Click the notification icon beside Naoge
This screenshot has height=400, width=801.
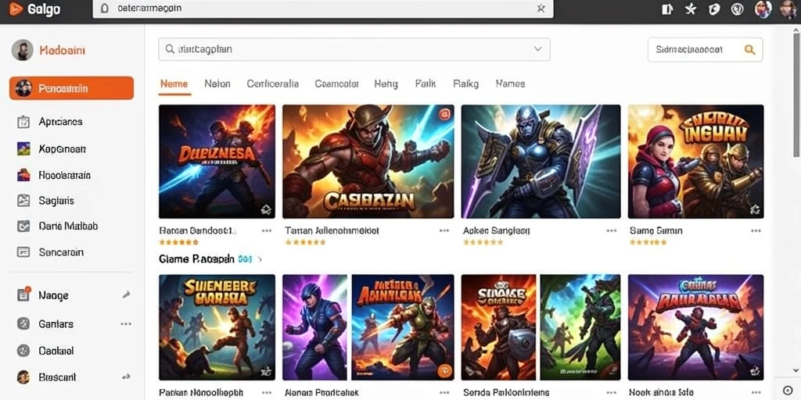pyautogui.click(x=23, y=295)
